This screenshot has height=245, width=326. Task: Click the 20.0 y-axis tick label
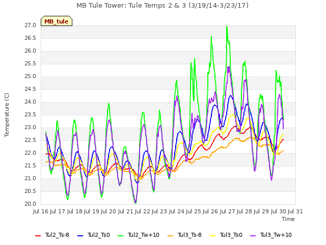coord(31,204)
